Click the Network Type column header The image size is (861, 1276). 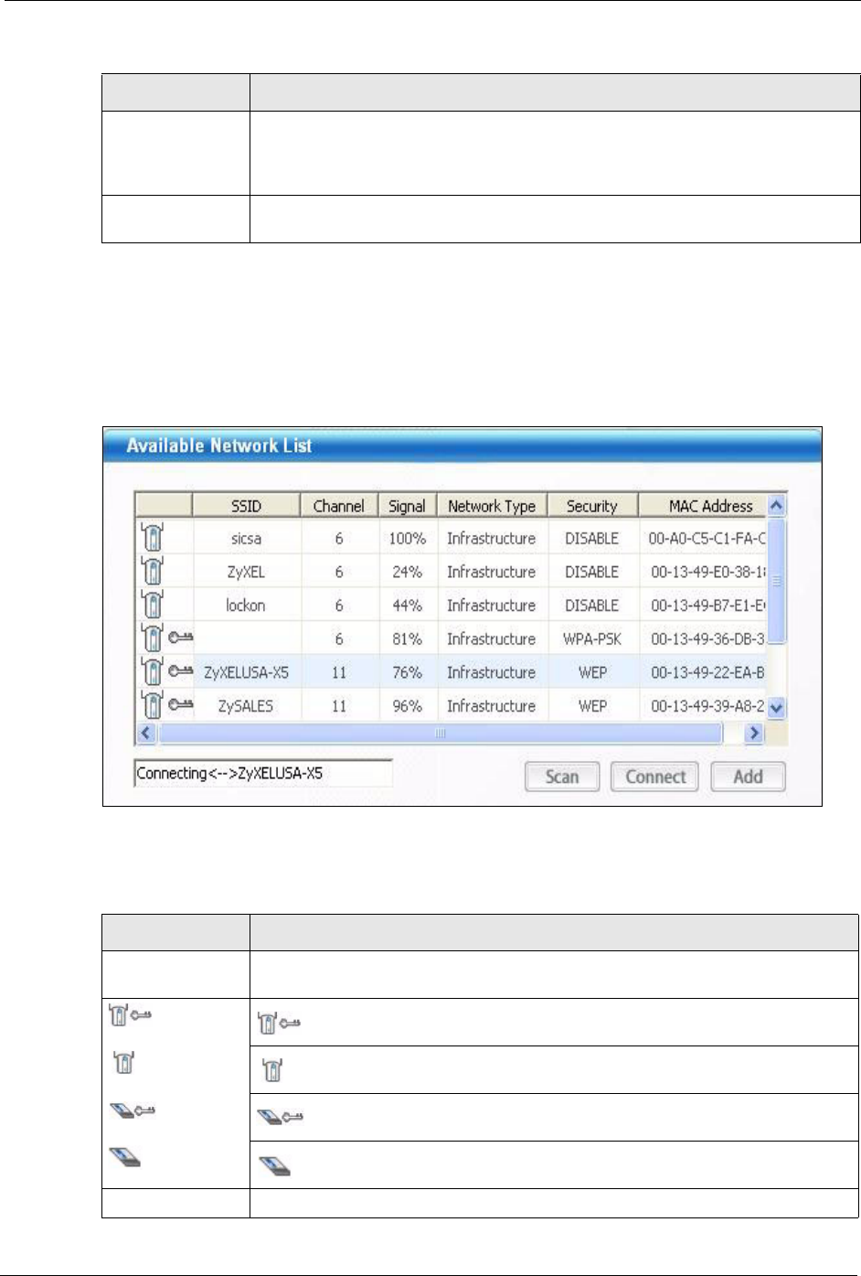point(493,506)
